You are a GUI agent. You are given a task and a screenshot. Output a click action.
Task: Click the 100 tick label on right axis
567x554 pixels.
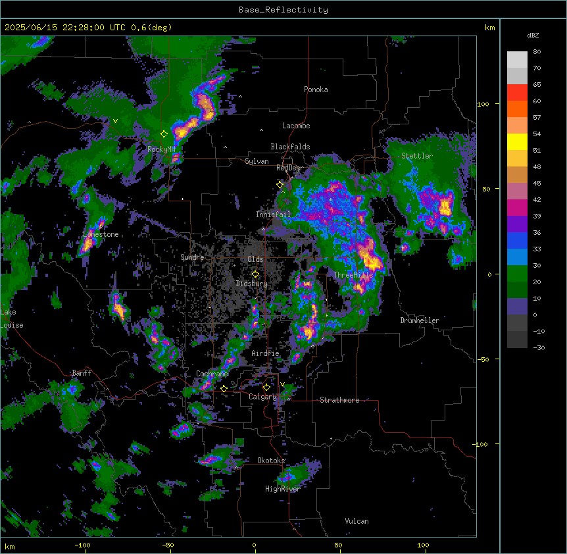click(x=483, y=104)
